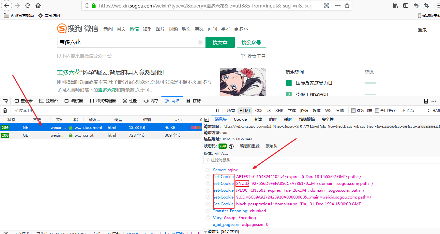Switch to the 性能 devtools tab
440x234 pixels.
click(130, 101)
